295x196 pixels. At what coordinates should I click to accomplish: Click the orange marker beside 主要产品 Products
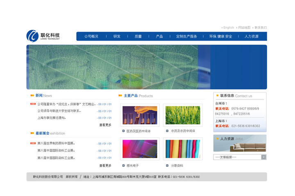[x=120, y=96]
